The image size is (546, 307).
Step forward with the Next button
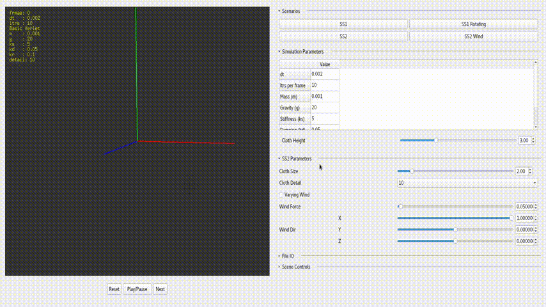click(160, 289)
